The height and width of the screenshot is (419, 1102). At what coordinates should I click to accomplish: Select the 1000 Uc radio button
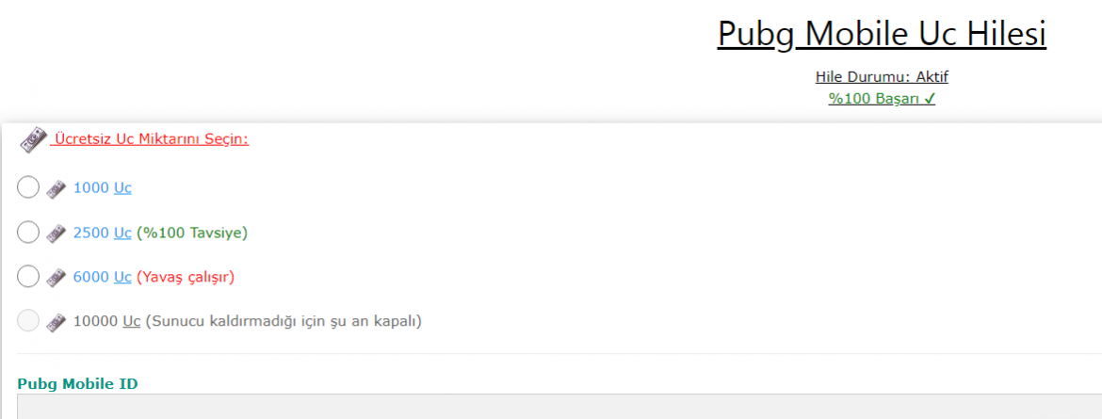click(x=28, y=187)
